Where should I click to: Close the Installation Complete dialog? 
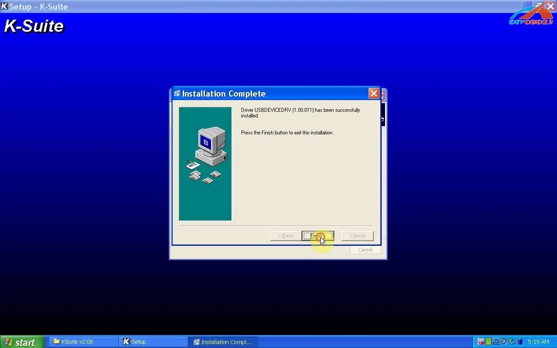[x=373, y=94]
